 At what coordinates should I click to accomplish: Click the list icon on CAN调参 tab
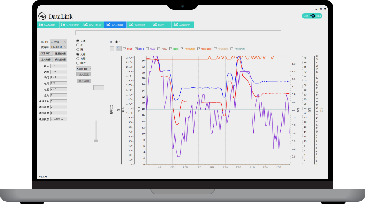coord(41,25)
